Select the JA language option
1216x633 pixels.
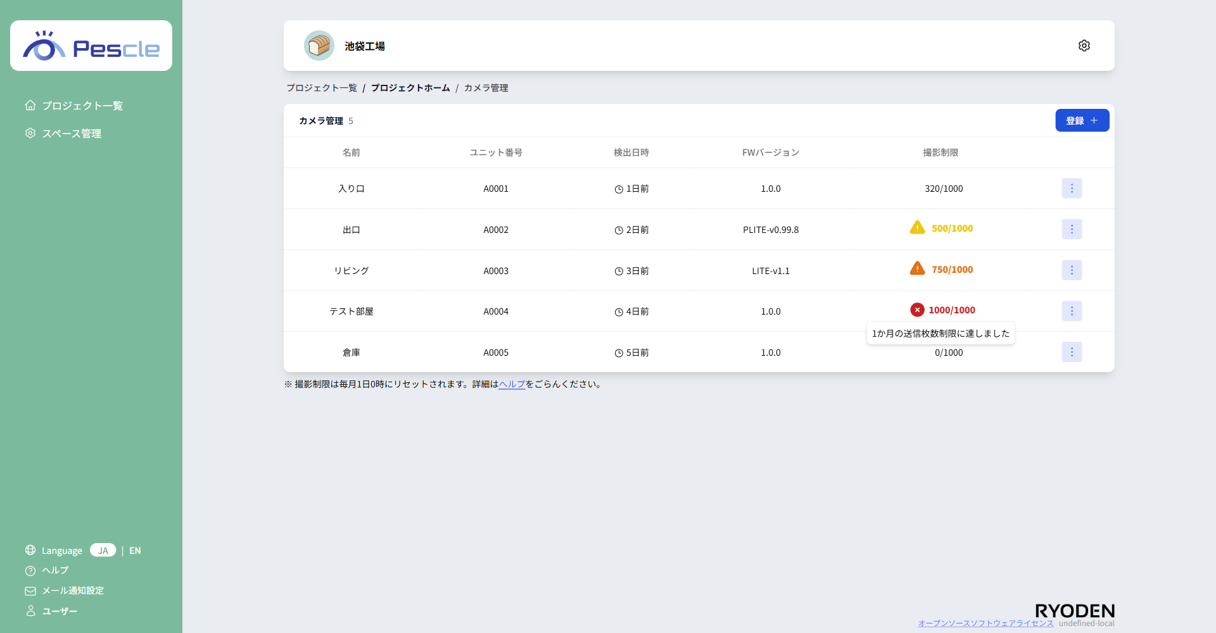[103, 551]
